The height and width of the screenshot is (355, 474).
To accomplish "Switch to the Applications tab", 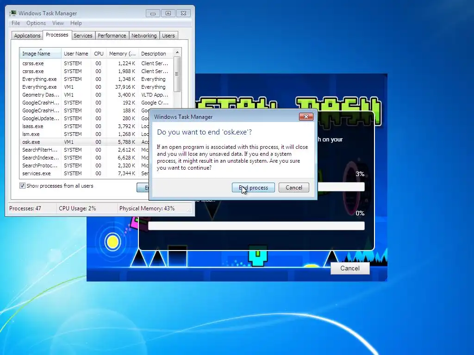I will pyautogui.click(x=27, y=36).
